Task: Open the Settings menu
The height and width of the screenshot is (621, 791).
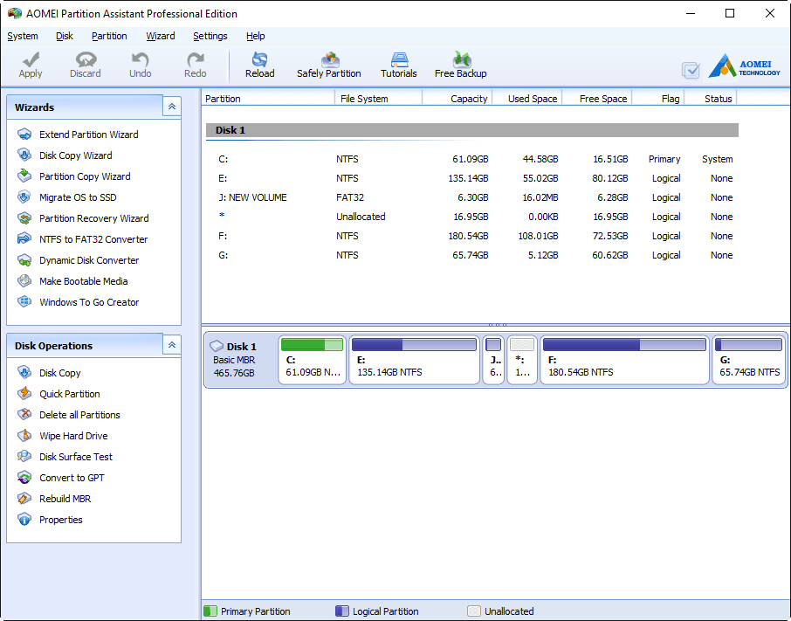Action: [210, 36]
